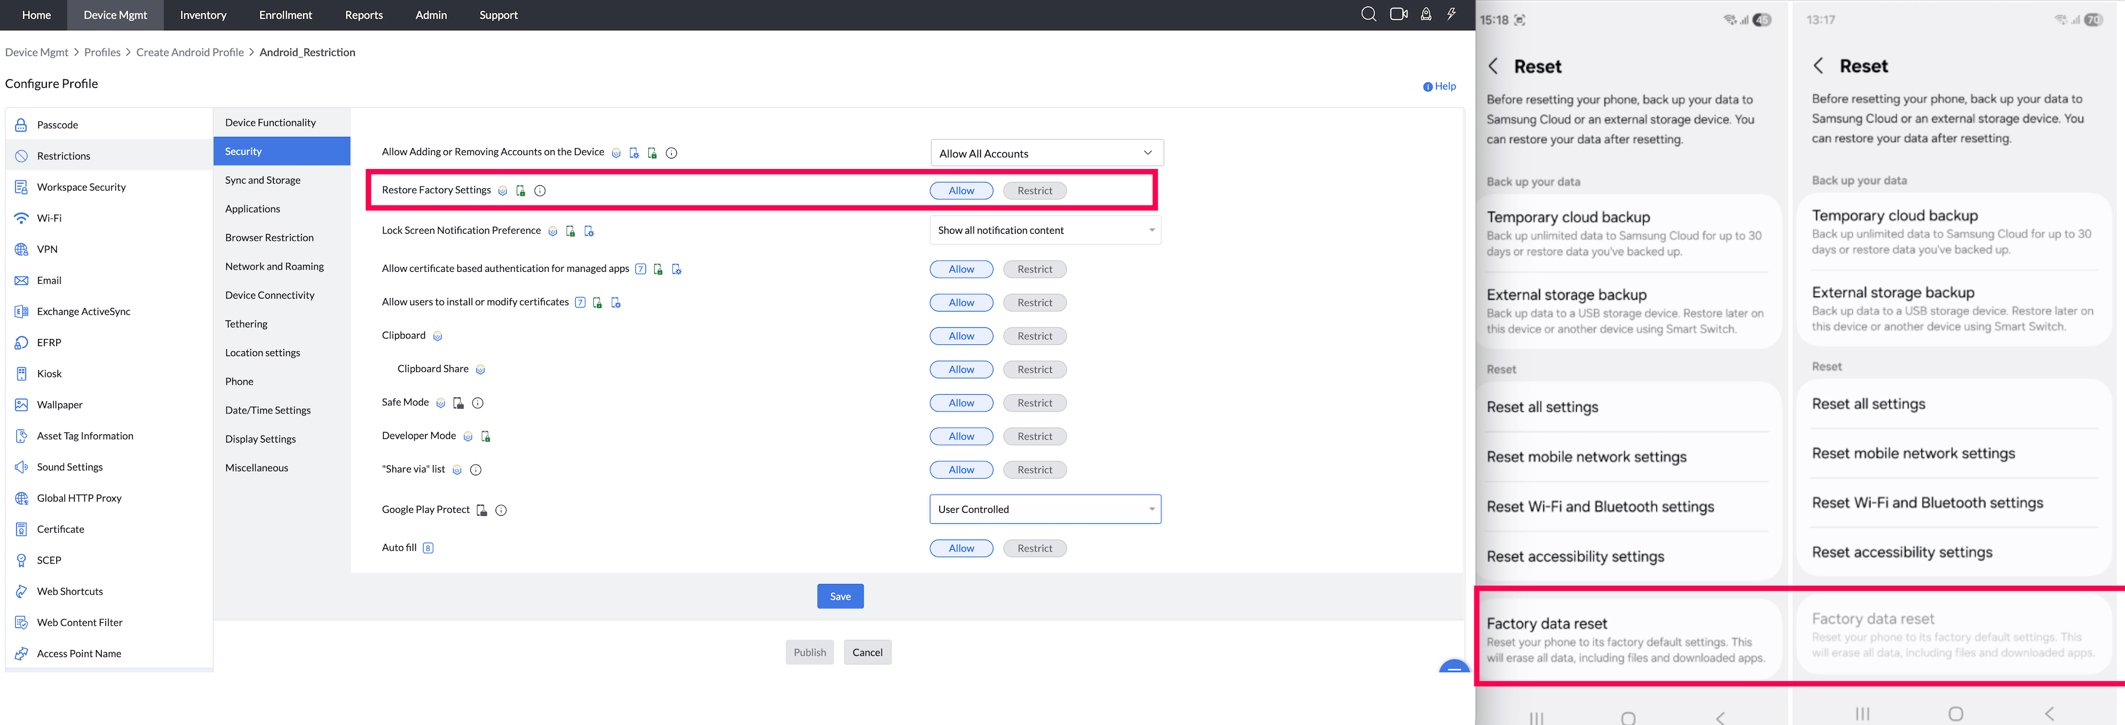Click the blue Save button
The height and width of the screenshot is (725, 2125).
coord(840,596)
